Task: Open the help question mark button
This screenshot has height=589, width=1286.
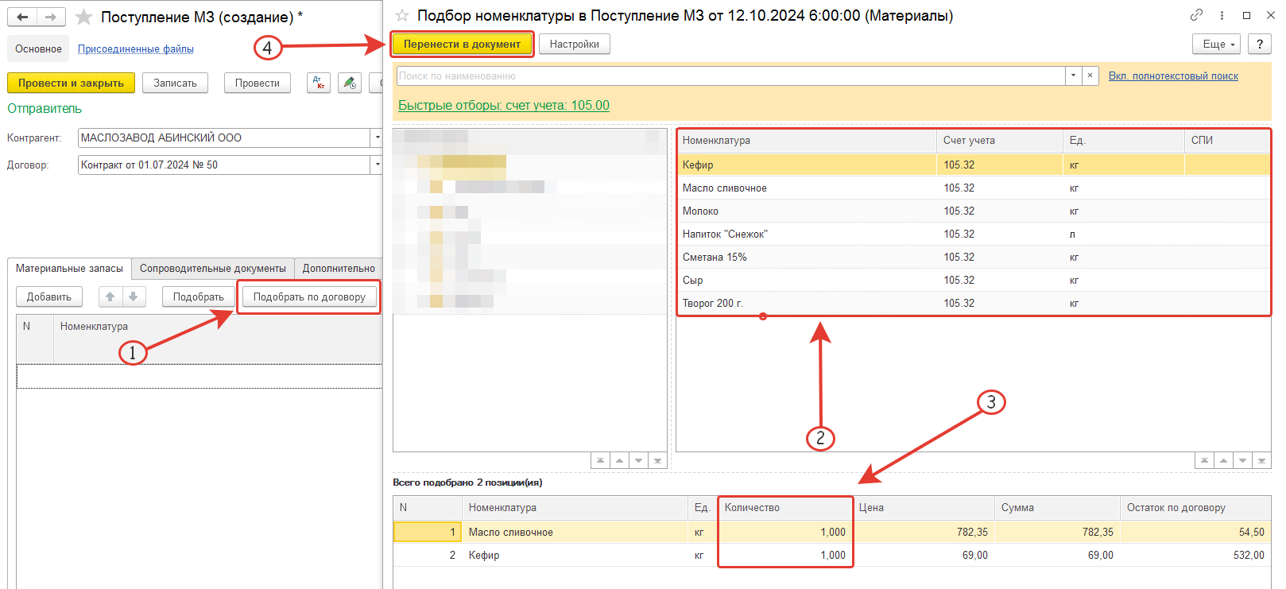Action: [1259, 45]
